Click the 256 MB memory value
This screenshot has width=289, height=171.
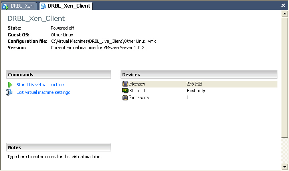194,84
